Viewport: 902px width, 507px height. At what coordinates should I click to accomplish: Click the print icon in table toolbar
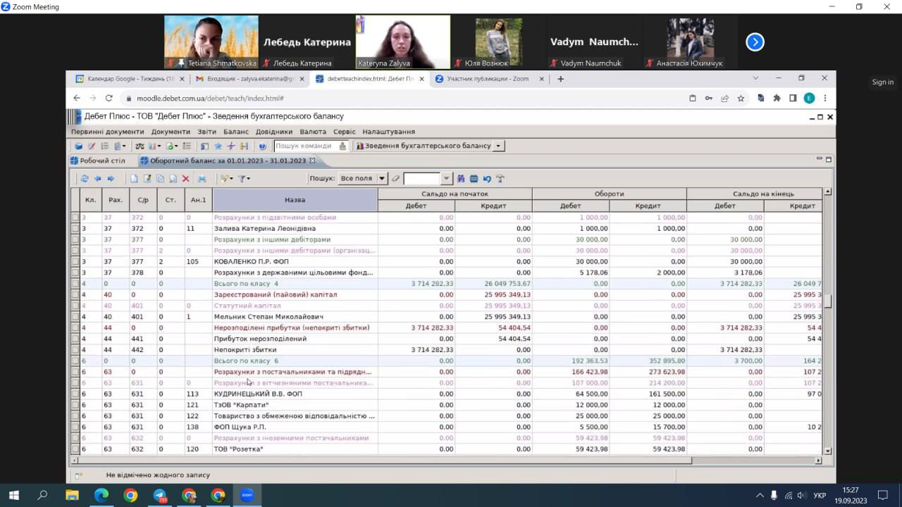(x=202, y=179)
